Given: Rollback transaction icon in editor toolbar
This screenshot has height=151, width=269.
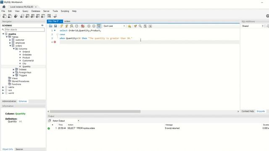Looking at the screenshot, I should [94, 26].
